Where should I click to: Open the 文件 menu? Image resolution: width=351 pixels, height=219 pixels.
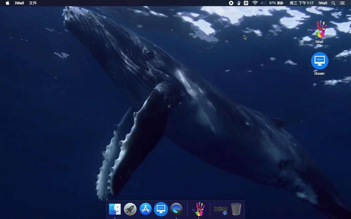(x=33, y=3)
